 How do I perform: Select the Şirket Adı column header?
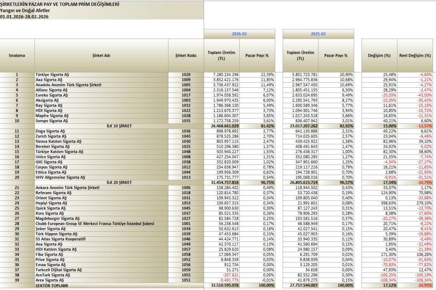click(x=101, y=55)
